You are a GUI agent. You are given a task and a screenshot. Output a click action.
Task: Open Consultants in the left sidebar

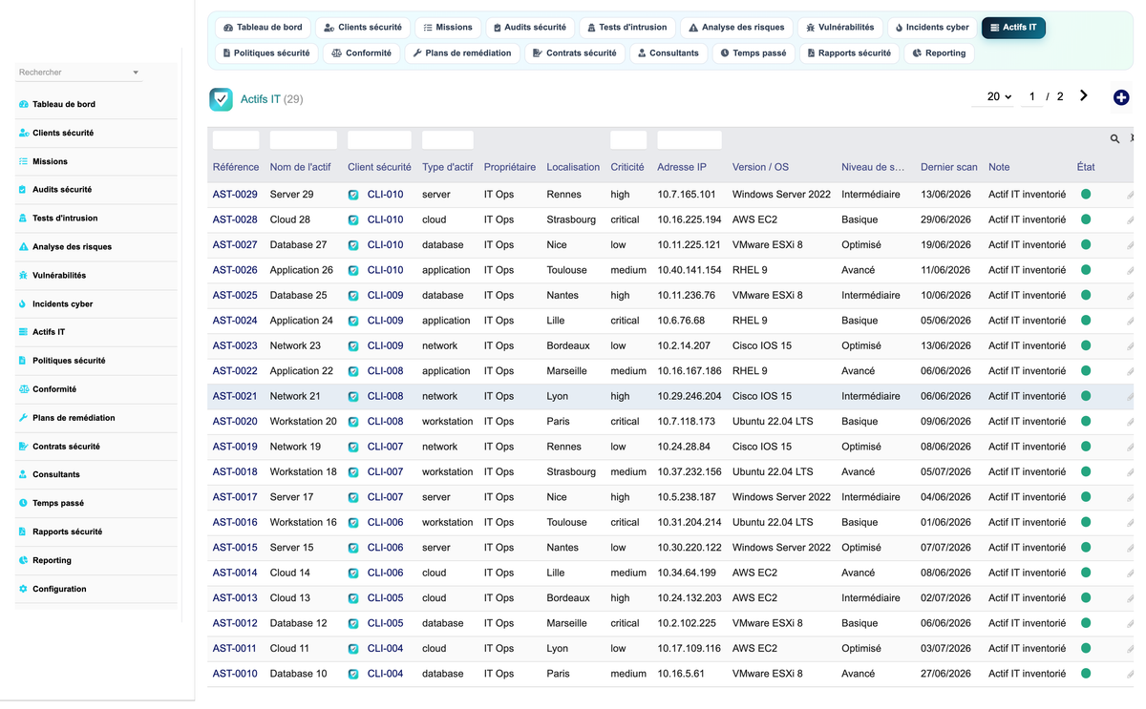(x=56, y=474)
